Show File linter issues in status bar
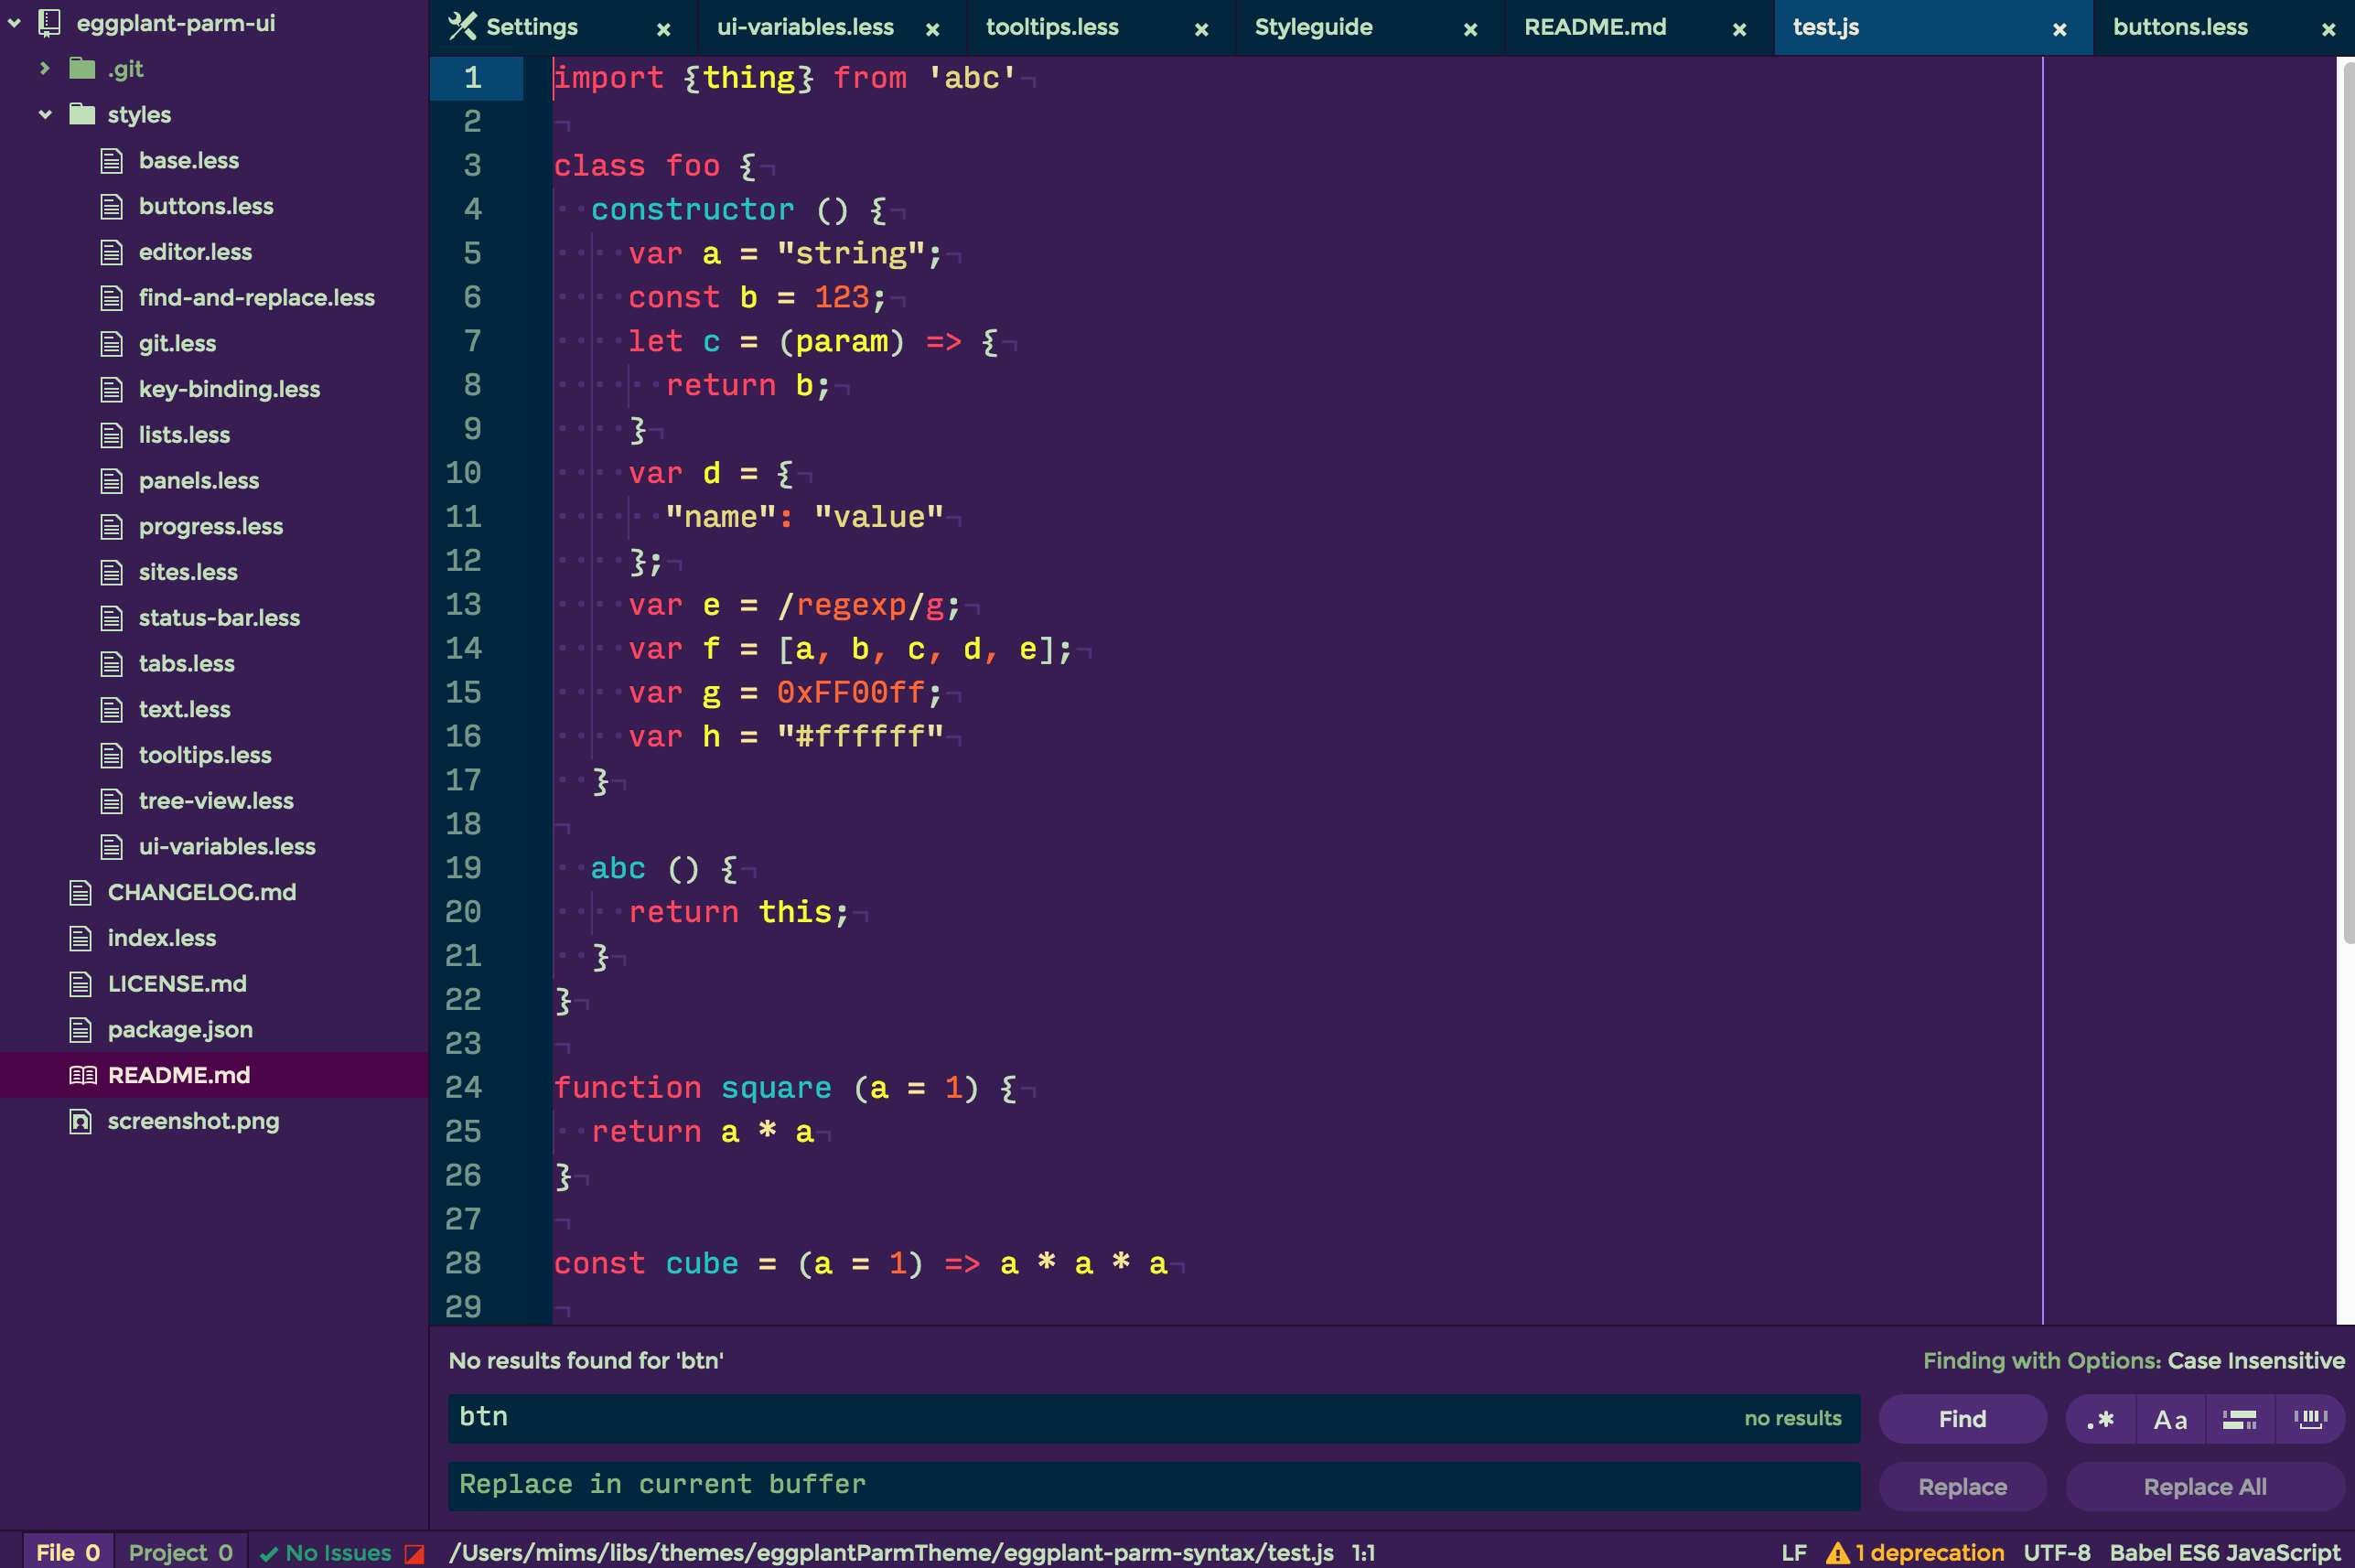This screenshot has width=2355, height=1568. 68,1552
